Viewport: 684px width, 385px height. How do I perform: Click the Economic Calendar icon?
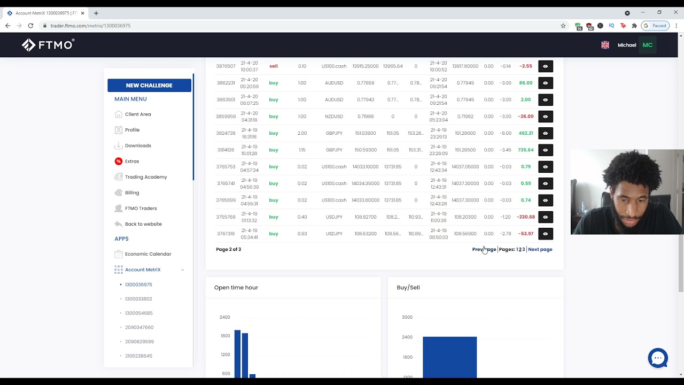pos(119,254)
